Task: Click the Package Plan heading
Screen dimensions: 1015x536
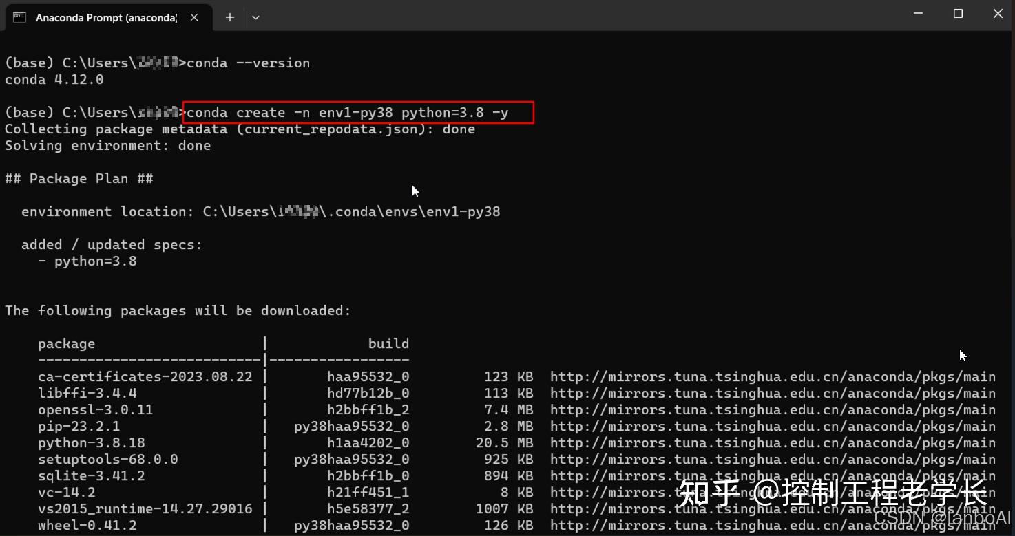Action: click(79, 178)
